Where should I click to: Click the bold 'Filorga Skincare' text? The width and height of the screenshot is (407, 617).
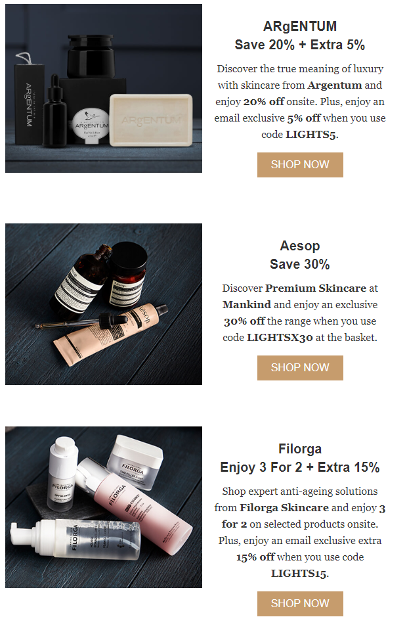(284, 508)
